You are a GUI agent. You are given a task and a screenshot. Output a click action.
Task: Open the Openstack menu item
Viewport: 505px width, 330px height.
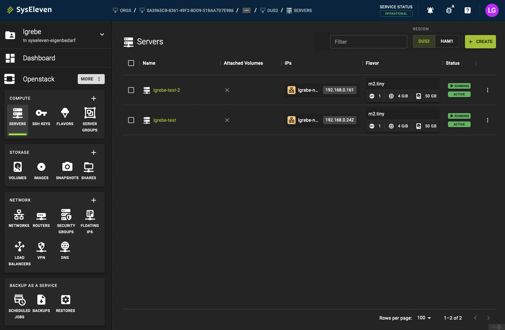pyautogui.click(x=39, y=79)
